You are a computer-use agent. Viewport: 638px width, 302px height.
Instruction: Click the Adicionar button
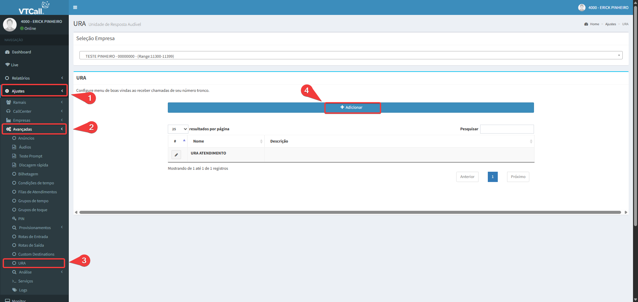tap(352, 107)
